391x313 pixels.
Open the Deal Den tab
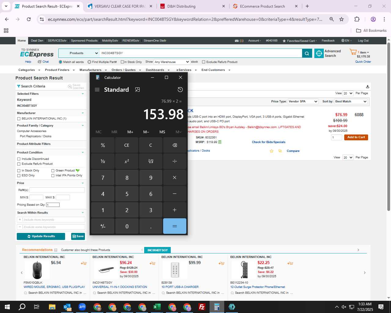(x=37, y=41)
